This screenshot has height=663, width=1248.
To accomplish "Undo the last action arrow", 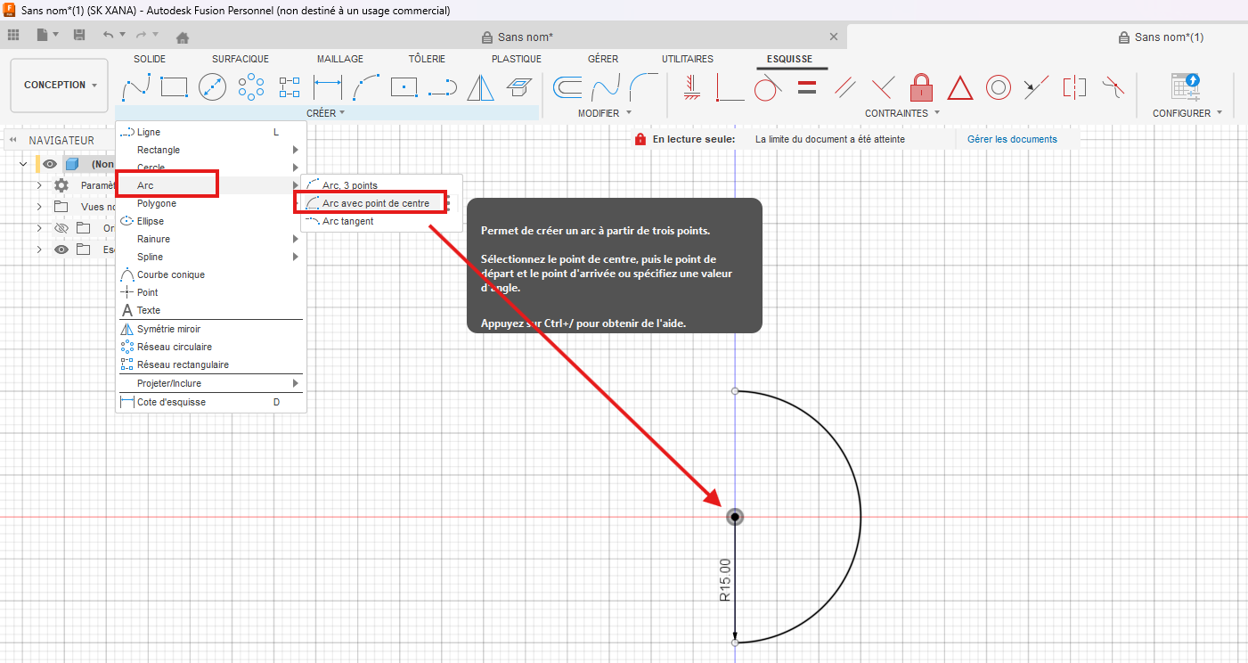I will tap(109, 35).
